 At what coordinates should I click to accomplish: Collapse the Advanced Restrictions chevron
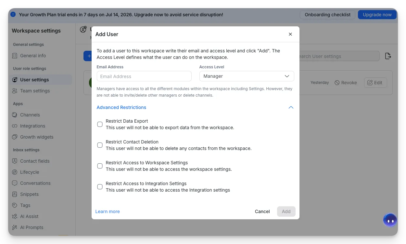(x=291, y=107)
